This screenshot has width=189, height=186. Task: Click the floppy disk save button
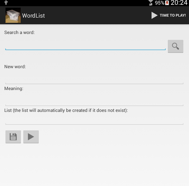pyautogui.click(x=13, y=137)
